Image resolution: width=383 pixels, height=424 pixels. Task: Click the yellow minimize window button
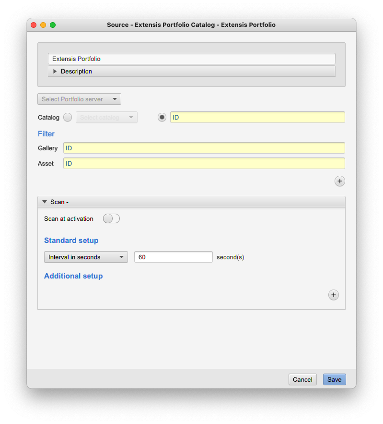pyautogui.click(x=43, y=25)
